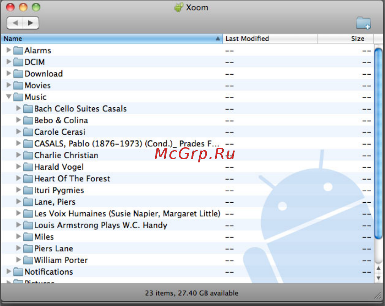Click the scrollbar down arrow

(378, 278)
